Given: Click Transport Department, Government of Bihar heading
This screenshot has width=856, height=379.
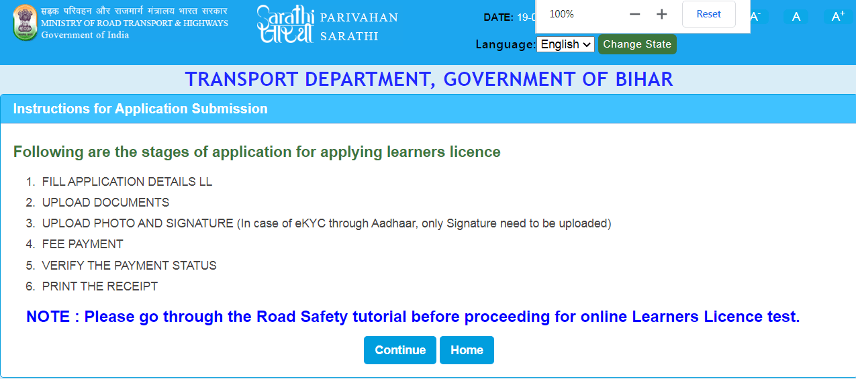Looking at the screenshot, I should (429, 79).
